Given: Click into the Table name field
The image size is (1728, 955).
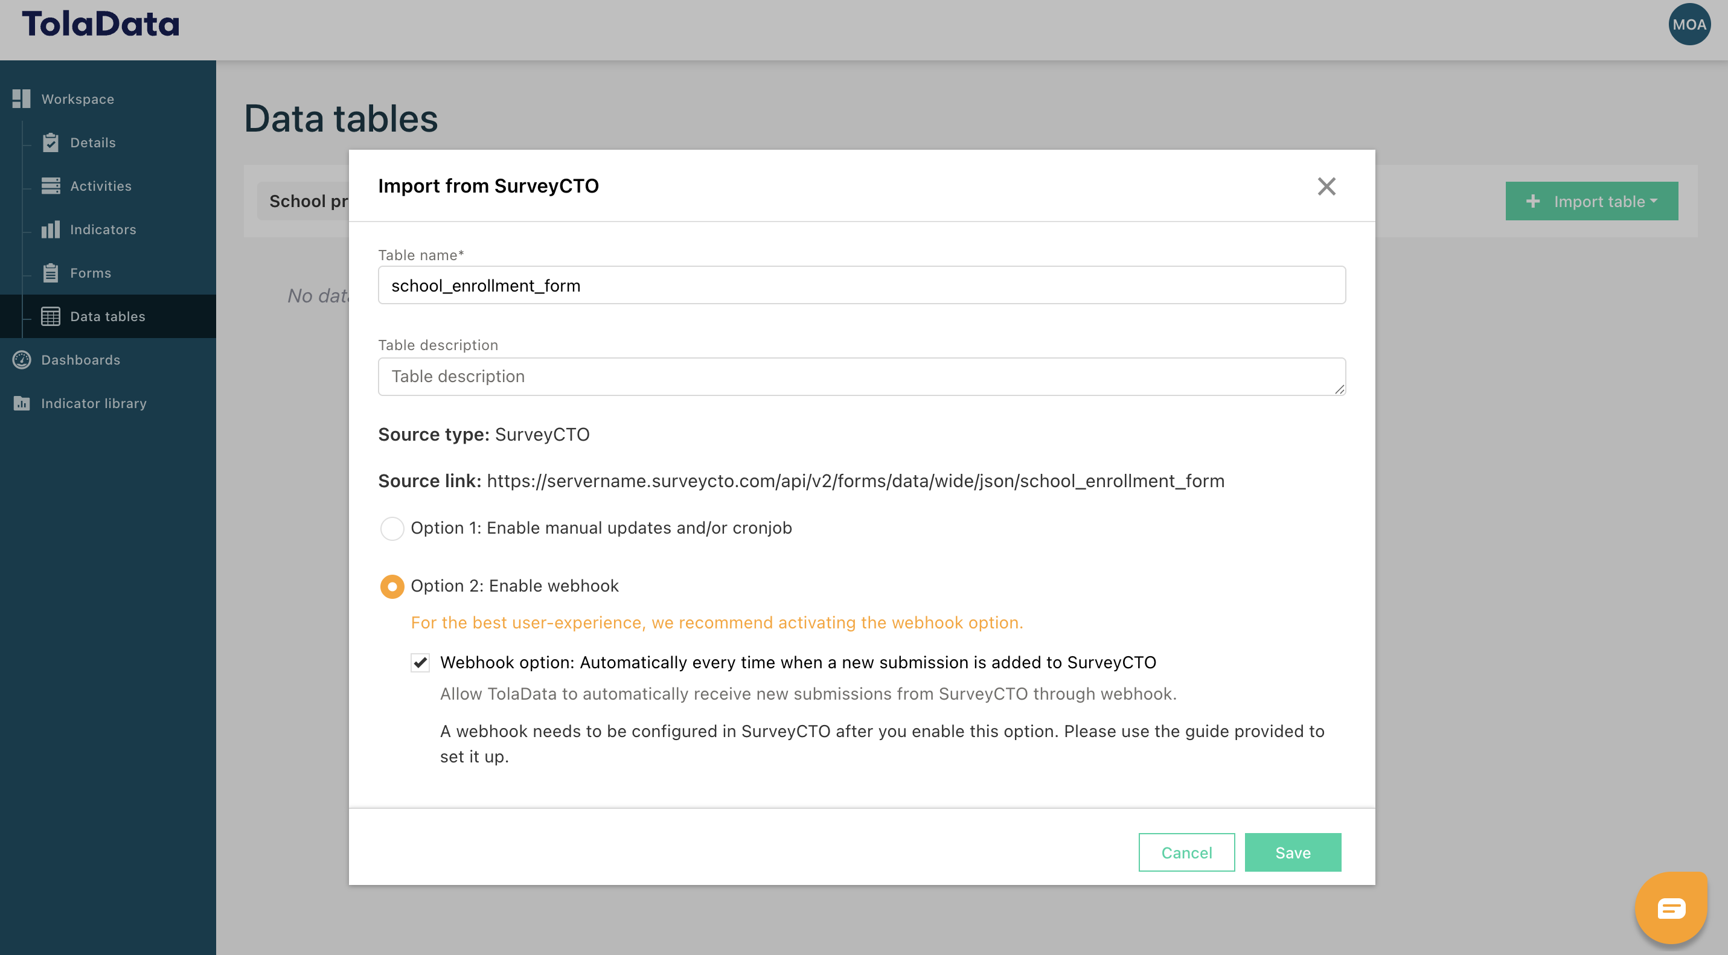Looking at the screenshot, I should coord(862,285).
